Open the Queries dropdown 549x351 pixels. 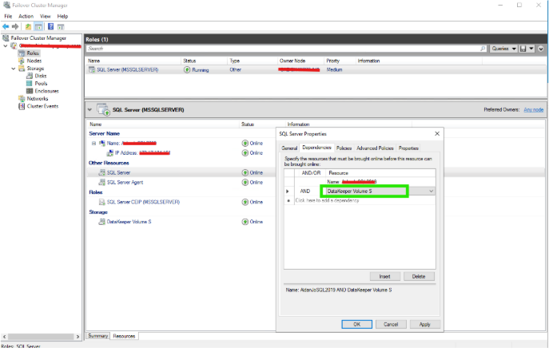click(x=503, y=49)
